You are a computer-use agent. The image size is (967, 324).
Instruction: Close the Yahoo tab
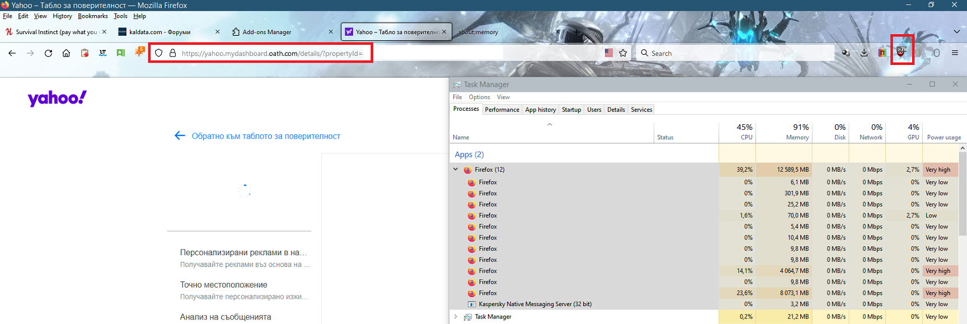click(444, 32)
